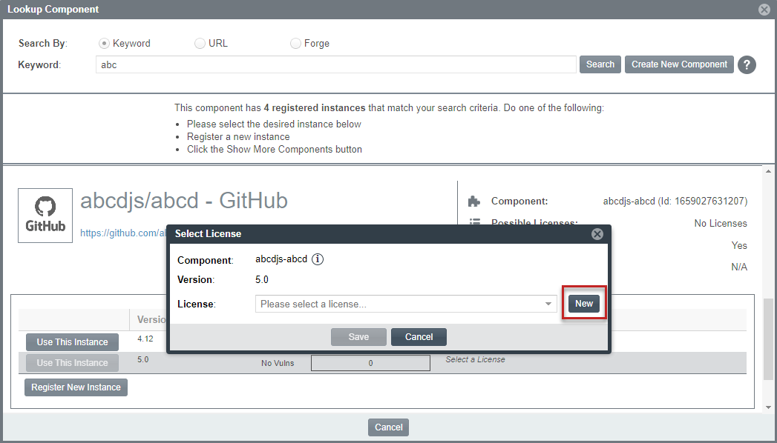Image resolution: width=777 pixels, height=443 pixels.
Task: Click Create New Component button
Action: 678,64
